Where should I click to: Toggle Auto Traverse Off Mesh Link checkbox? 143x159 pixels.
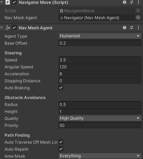[61, 142]
